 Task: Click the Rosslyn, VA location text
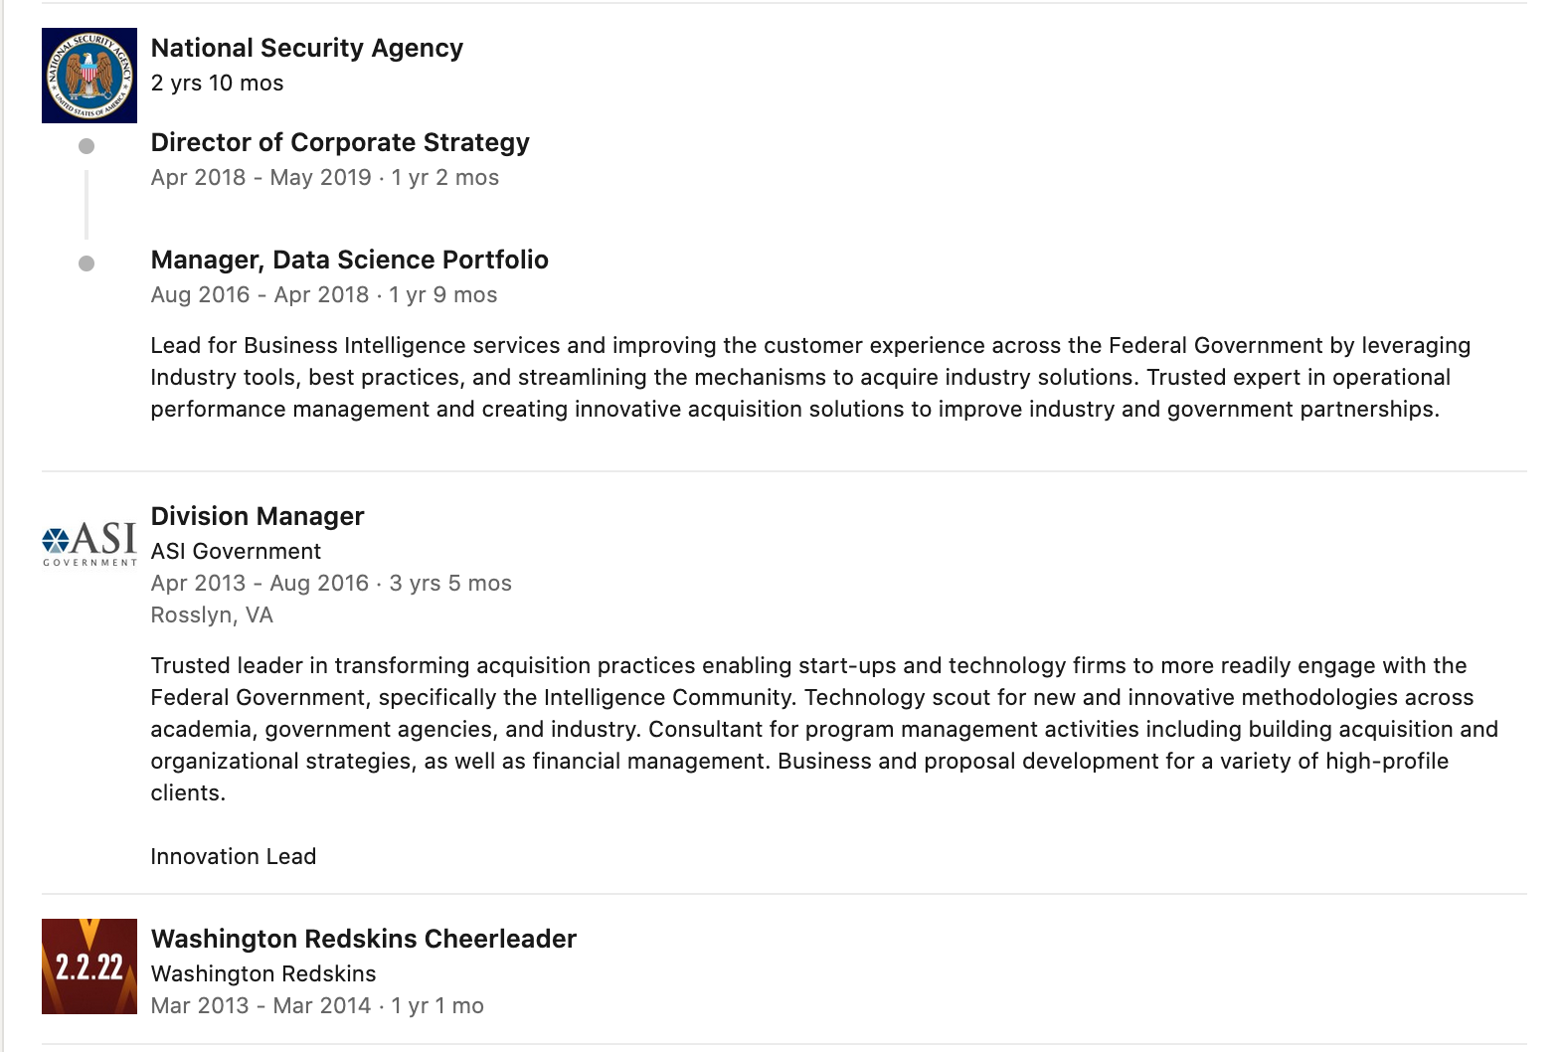(x=212, y=614)
